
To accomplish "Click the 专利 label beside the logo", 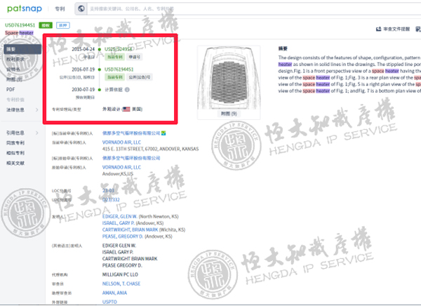I will coord(60,9).
